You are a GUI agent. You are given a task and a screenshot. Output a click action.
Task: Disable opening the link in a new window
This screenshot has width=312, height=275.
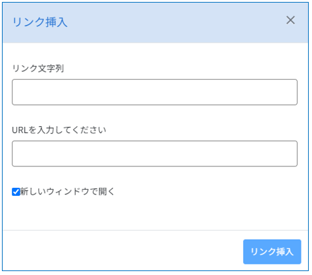coord(16,192)
